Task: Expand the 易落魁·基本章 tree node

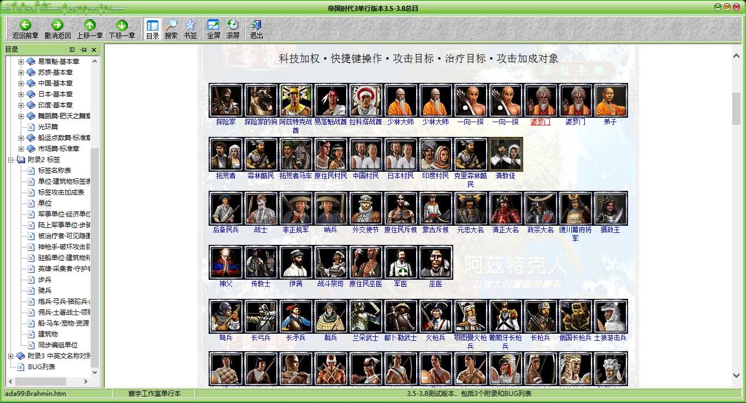Action: (21, 61)
